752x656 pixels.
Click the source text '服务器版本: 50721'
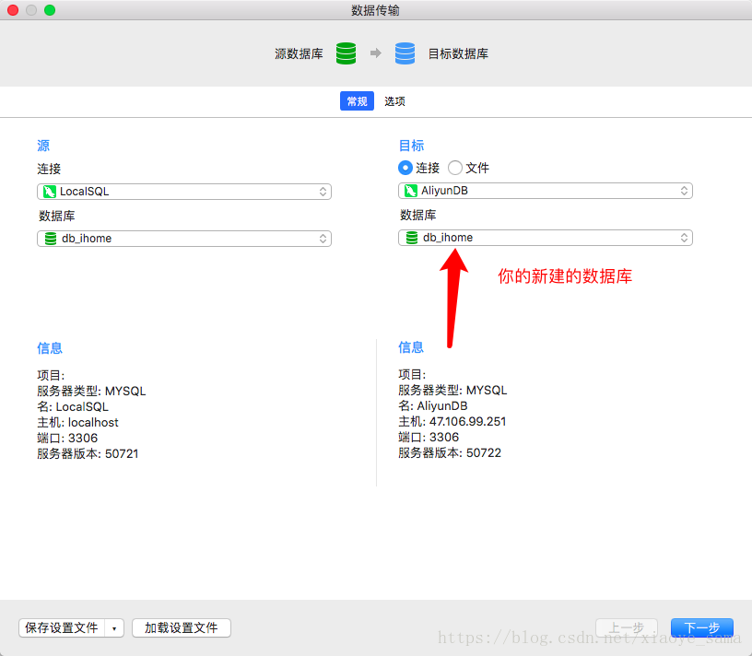click(x=88, y=453)
